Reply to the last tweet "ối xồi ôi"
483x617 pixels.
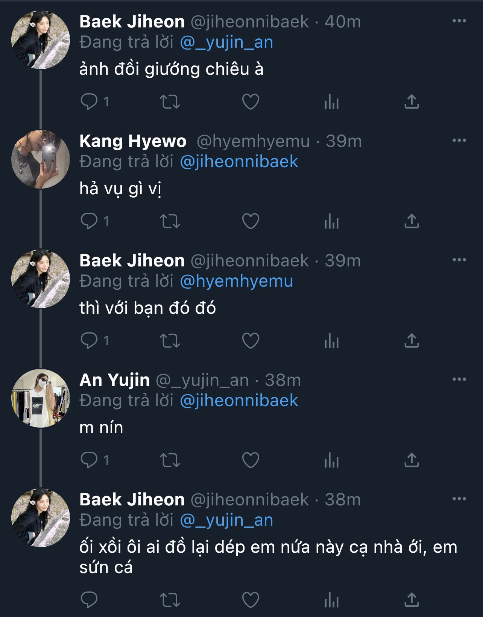pyautogui.click(x=89, y=600)
